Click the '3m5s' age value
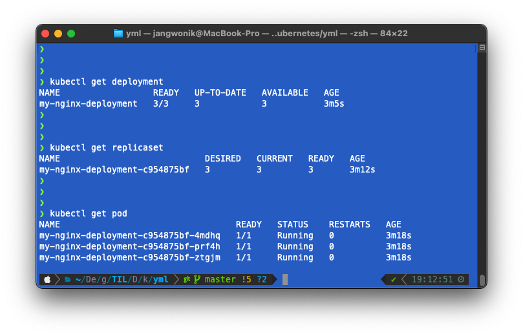 click(x=334, y=103)
